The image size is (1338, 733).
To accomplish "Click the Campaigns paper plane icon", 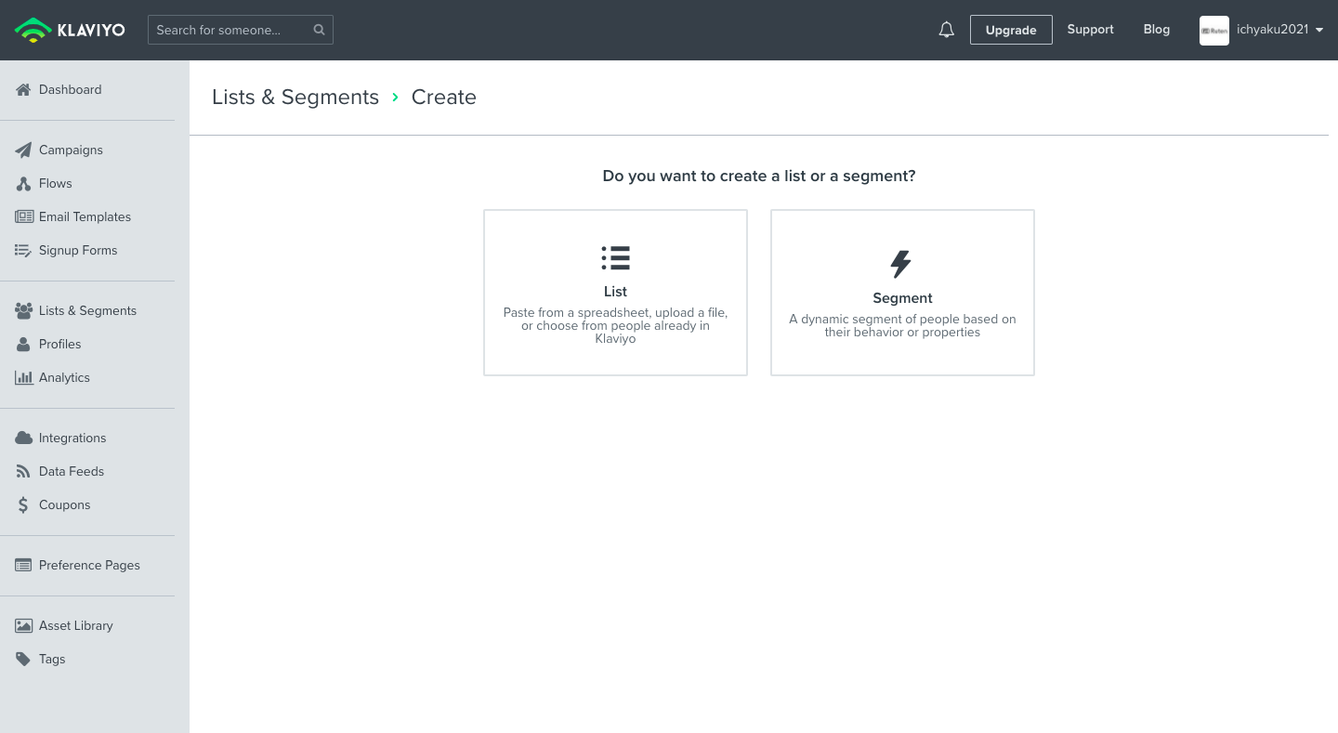I will tap(23, 150).
